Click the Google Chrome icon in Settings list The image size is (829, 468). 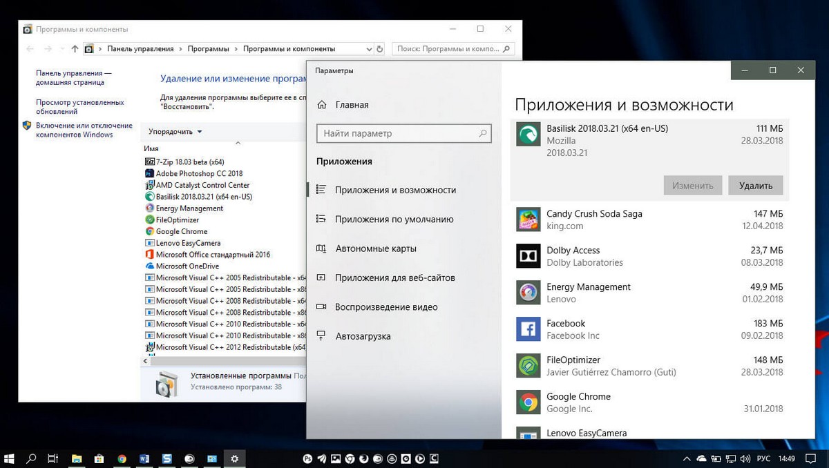pos(528,402)
